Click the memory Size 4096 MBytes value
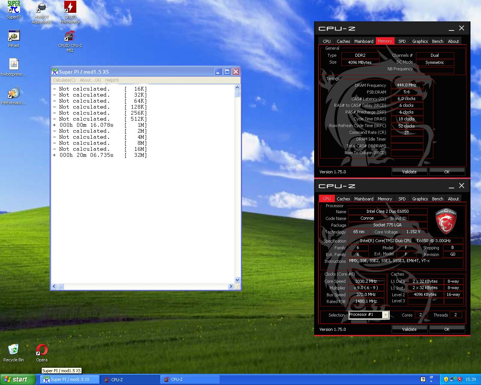Image resolution: width=481 pixels, height=385 pixels. click(360, 62)
